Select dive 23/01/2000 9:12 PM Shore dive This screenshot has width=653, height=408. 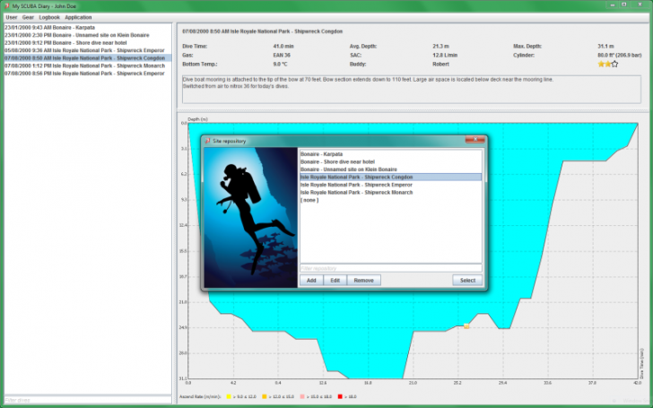pyautogui.click(x=88, y=42)
